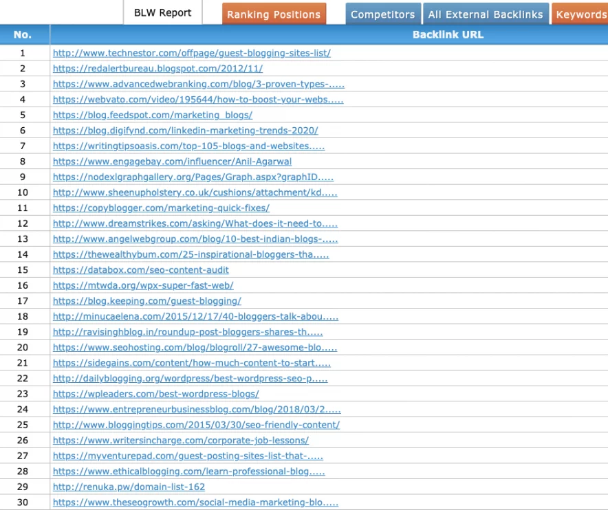Screen dimensions: 608x510
Task: Select row number 30 cell
Action: 23,502
